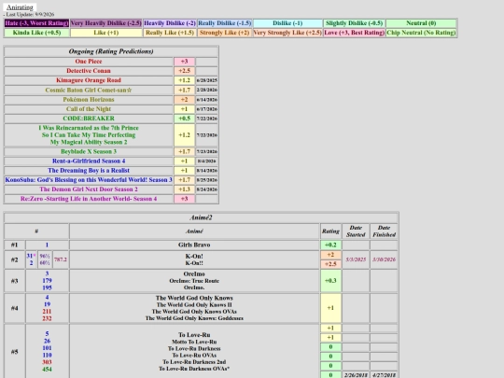
Task: Click the Love (+3, Best Rating) legend cell
Action: (354, 33)
